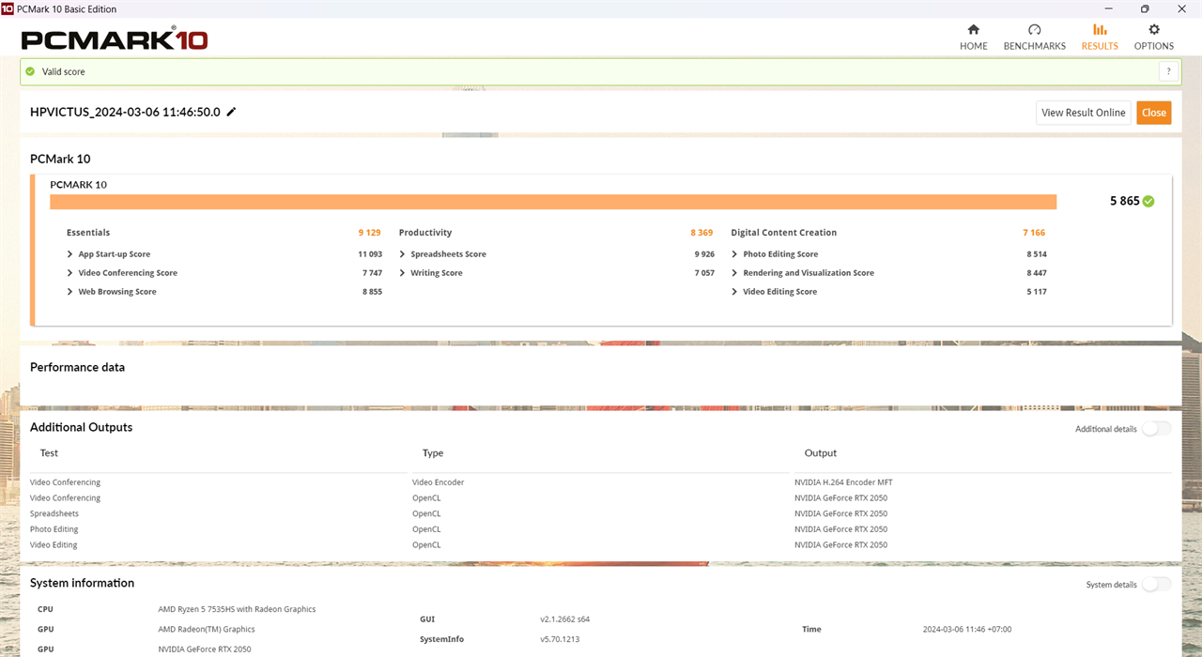Select NVIDIA H.264 Encoder MFT output

[x=841, y=482]
